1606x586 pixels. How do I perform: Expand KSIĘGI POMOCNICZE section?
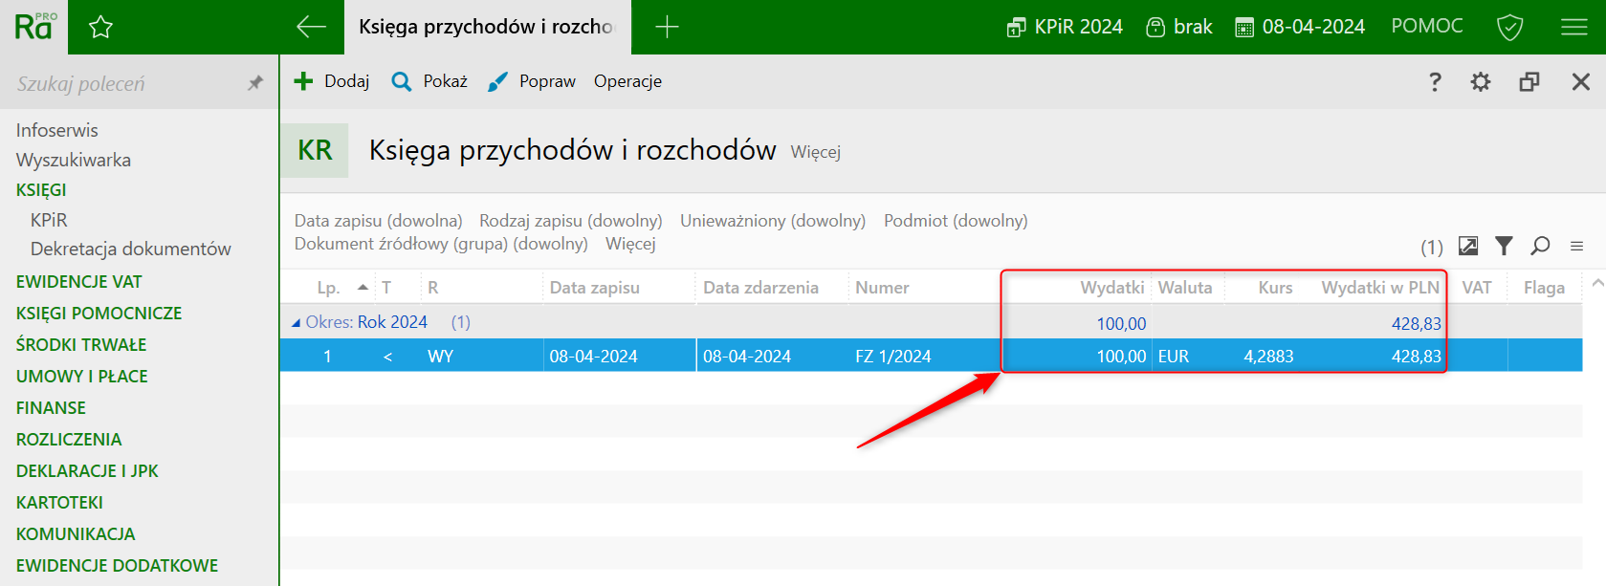[x=99, y=314]
